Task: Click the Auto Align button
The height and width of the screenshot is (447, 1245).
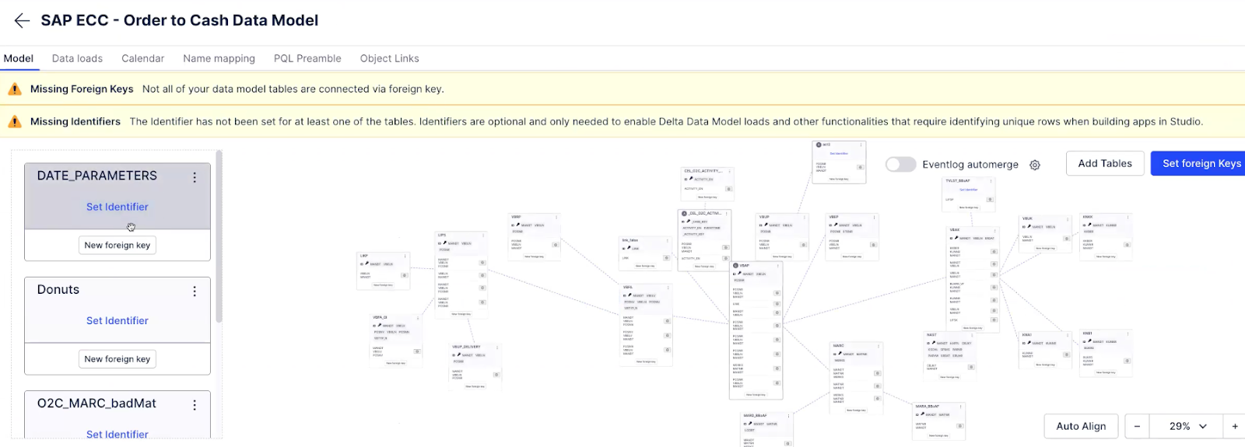Action: click(1081, 426)
